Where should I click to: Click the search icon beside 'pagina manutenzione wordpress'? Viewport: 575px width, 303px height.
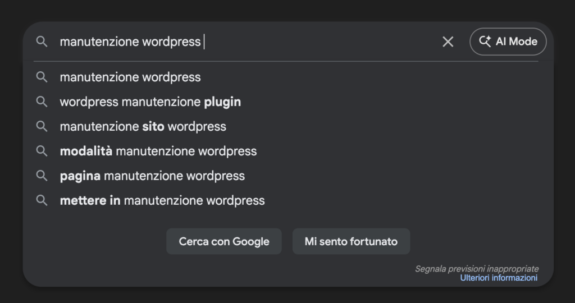tap(42, 176)
